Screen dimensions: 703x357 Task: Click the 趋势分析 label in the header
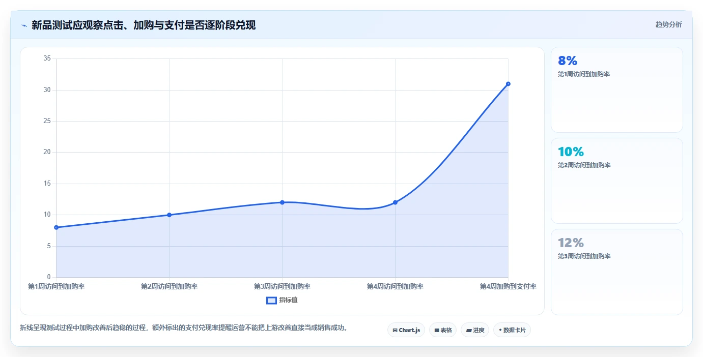(x=668, y=24)
